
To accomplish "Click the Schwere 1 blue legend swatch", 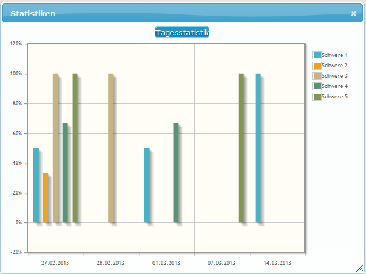I will [317, 55].
